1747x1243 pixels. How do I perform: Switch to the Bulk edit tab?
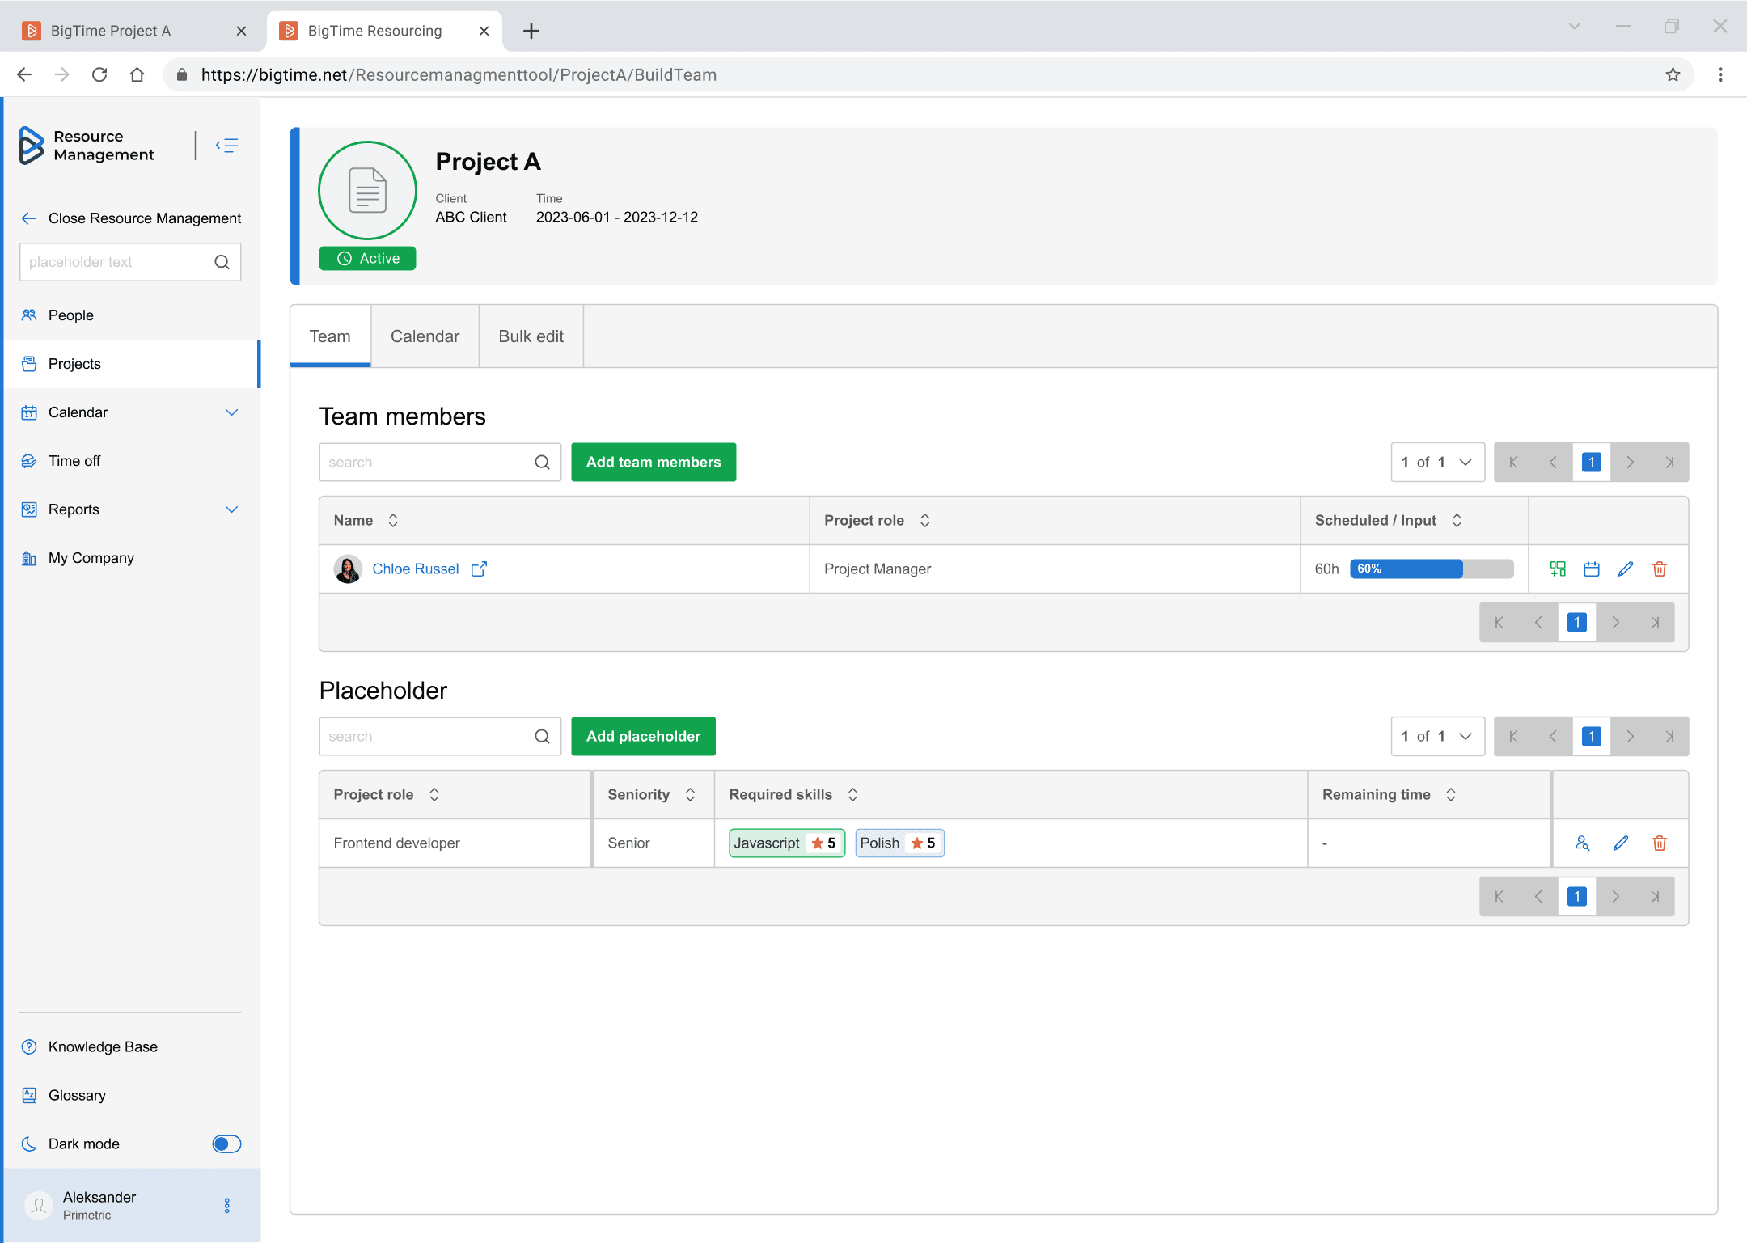[531, 336]
